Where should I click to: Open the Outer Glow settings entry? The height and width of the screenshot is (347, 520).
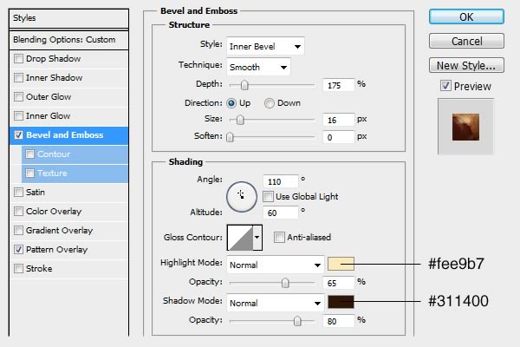69,96
